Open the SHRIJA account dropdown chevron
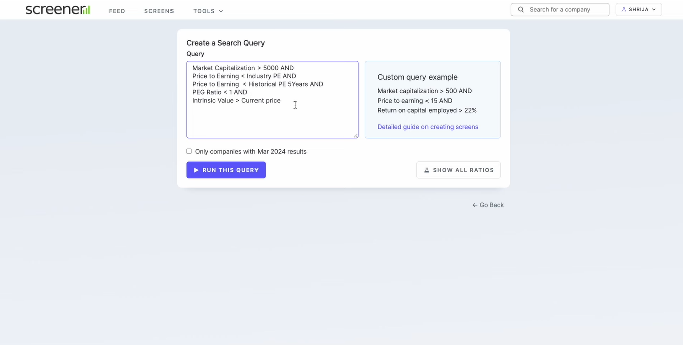 [x=654, y=9]
